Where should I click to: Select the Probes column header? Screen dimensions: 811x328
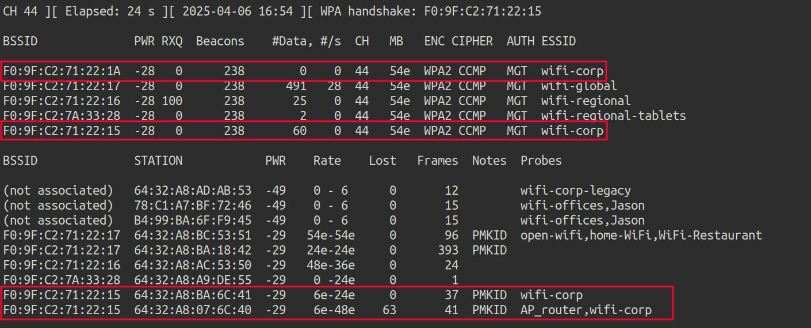(541, 161)
